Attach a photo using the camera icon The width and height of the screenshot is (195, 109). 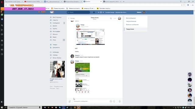pyautogui.click(x=111, y=101)
